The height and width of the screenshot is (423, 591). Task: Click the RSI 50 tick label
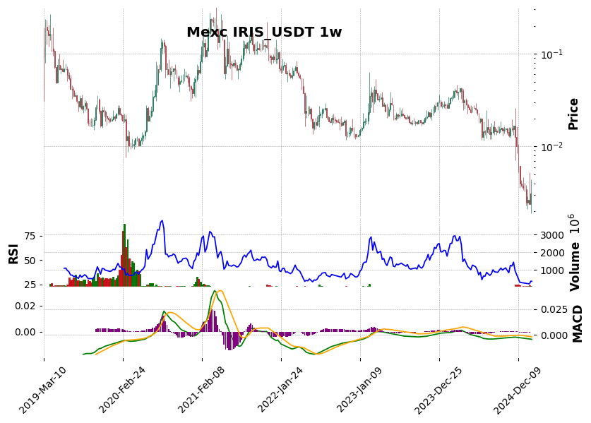[x=30, y=261]
